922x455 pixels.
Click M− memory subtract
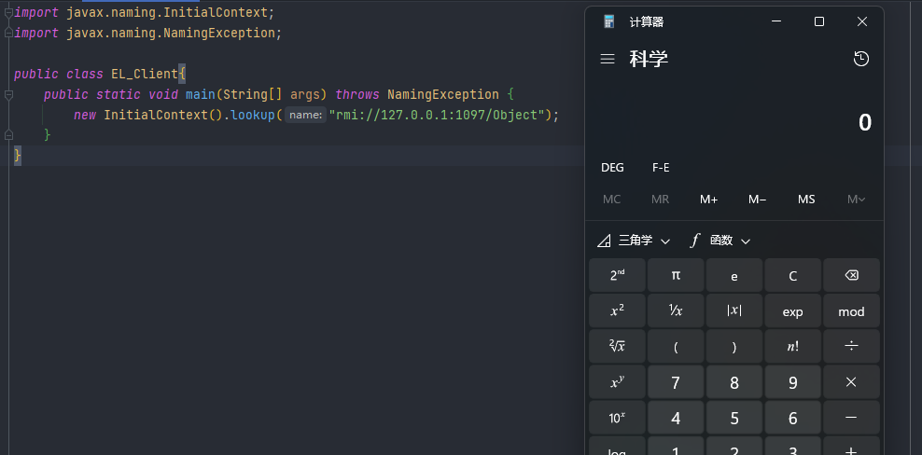tap(758, 200)
